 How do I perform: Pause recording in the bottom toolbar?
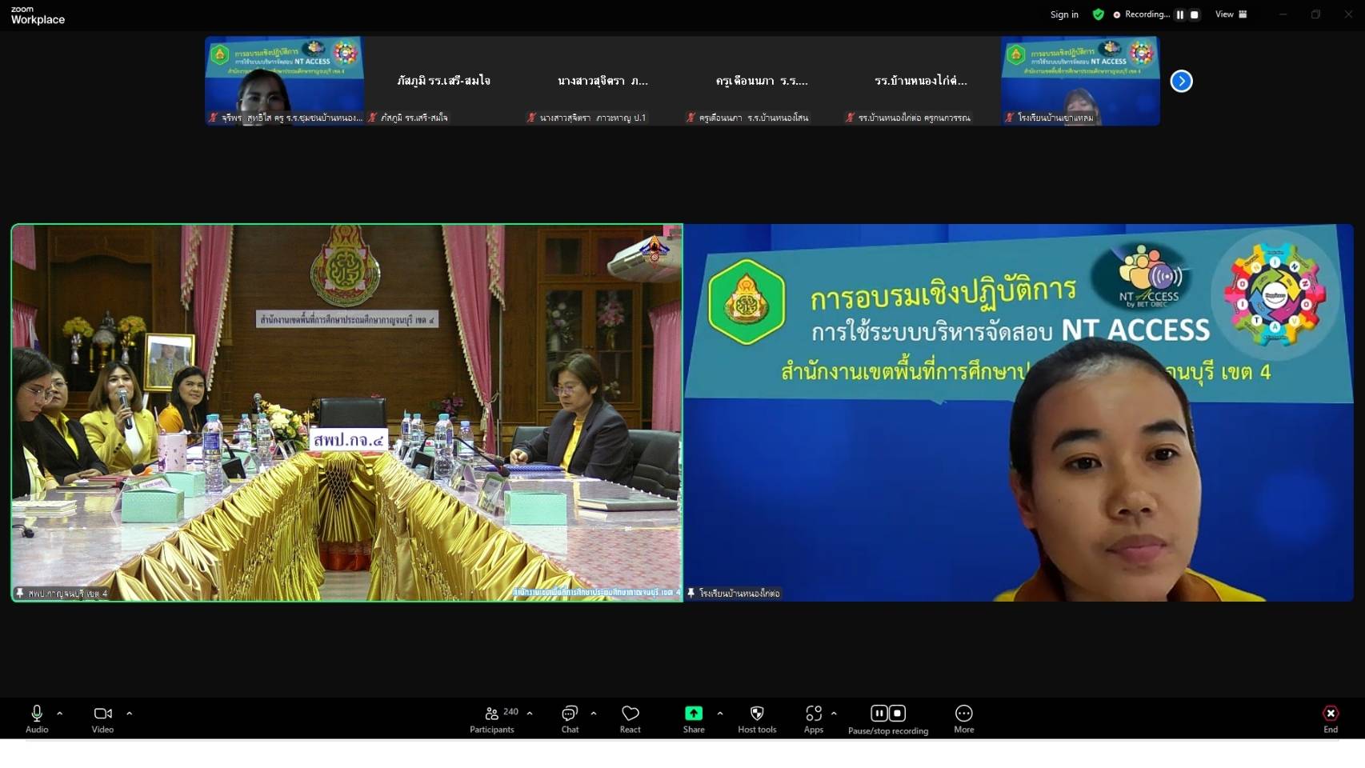(879, 713)
